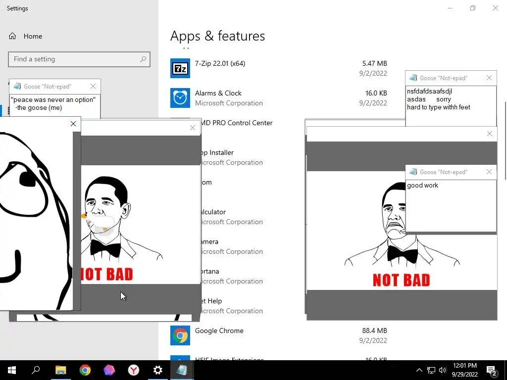Click the Home icon in Settings sidebar
This screenshot has width=507, height=380.
(12, 36)
